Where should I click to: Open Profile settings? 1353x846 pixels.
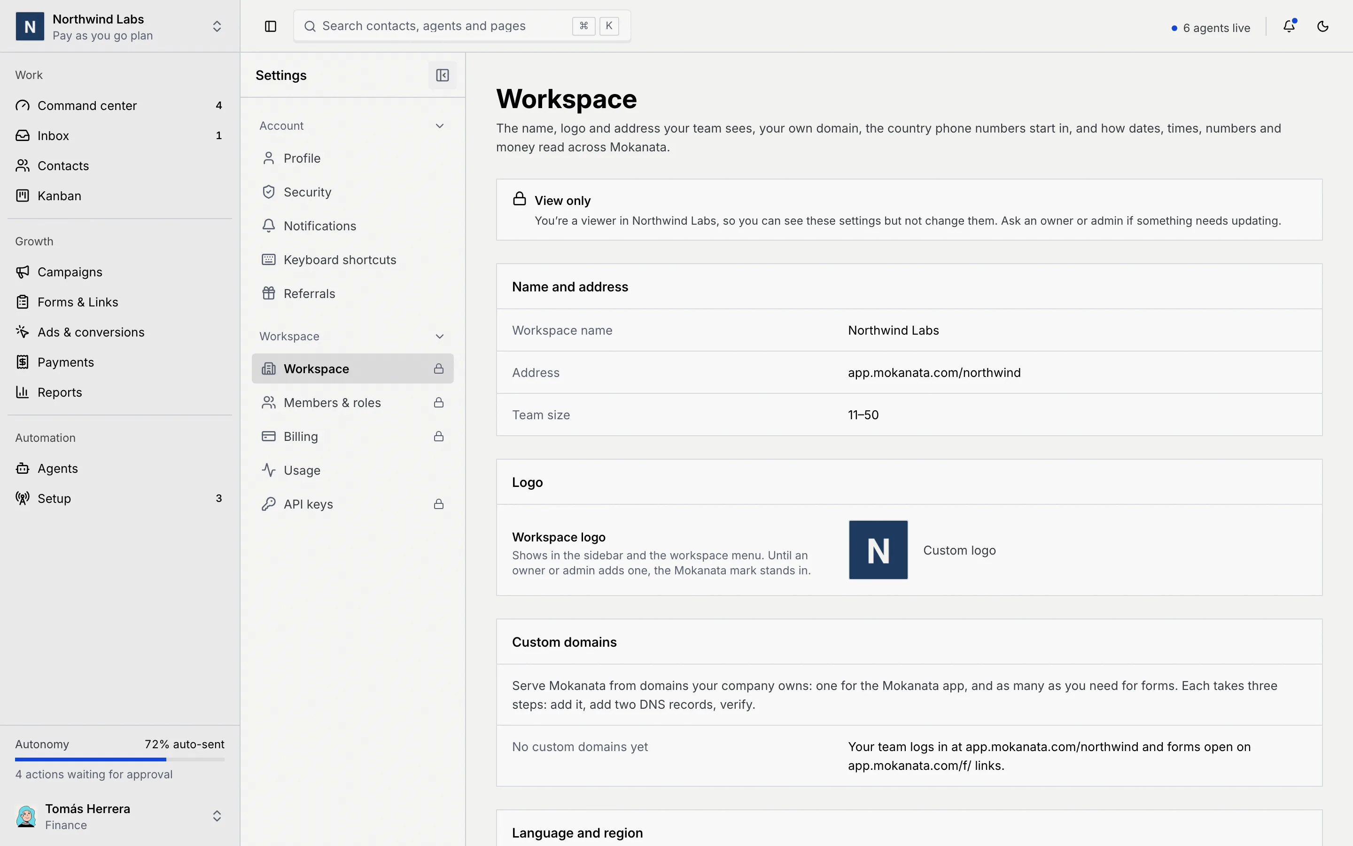[352, 158]
